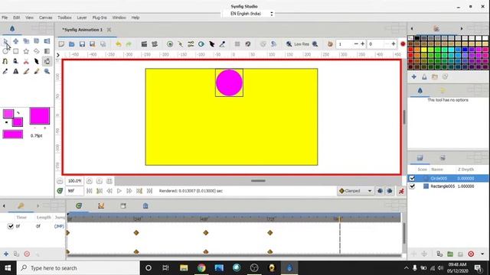Screen dimensions: 490x275
Task: Select the Polygon tool
Action: coord(37,51)
